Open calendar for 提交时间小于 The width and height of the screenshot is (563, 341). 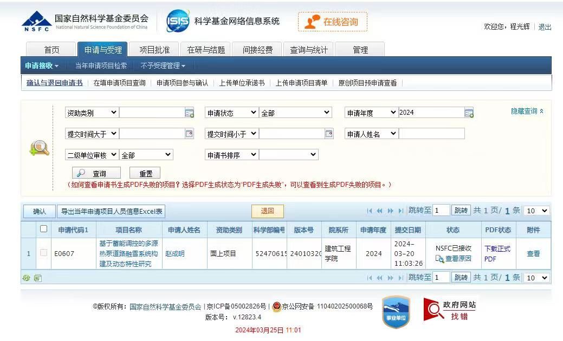point(329,134)
